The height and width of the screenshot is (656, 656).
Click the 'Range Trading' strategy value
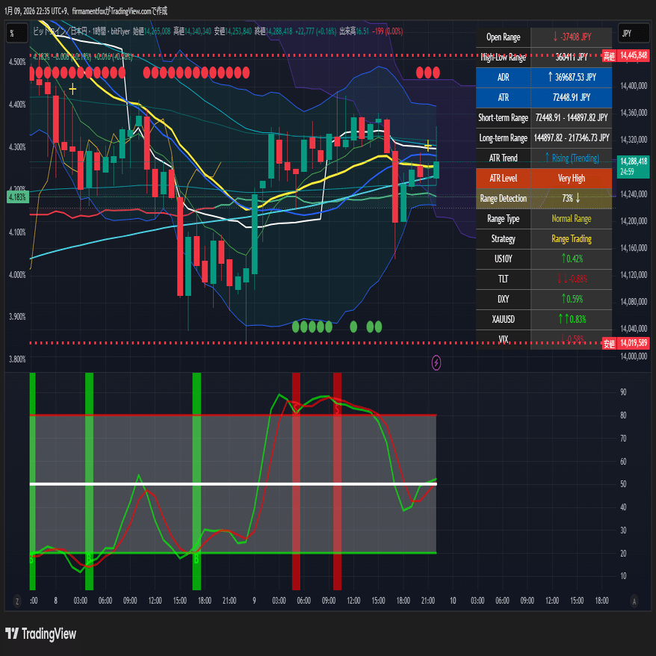click(572, 239)
